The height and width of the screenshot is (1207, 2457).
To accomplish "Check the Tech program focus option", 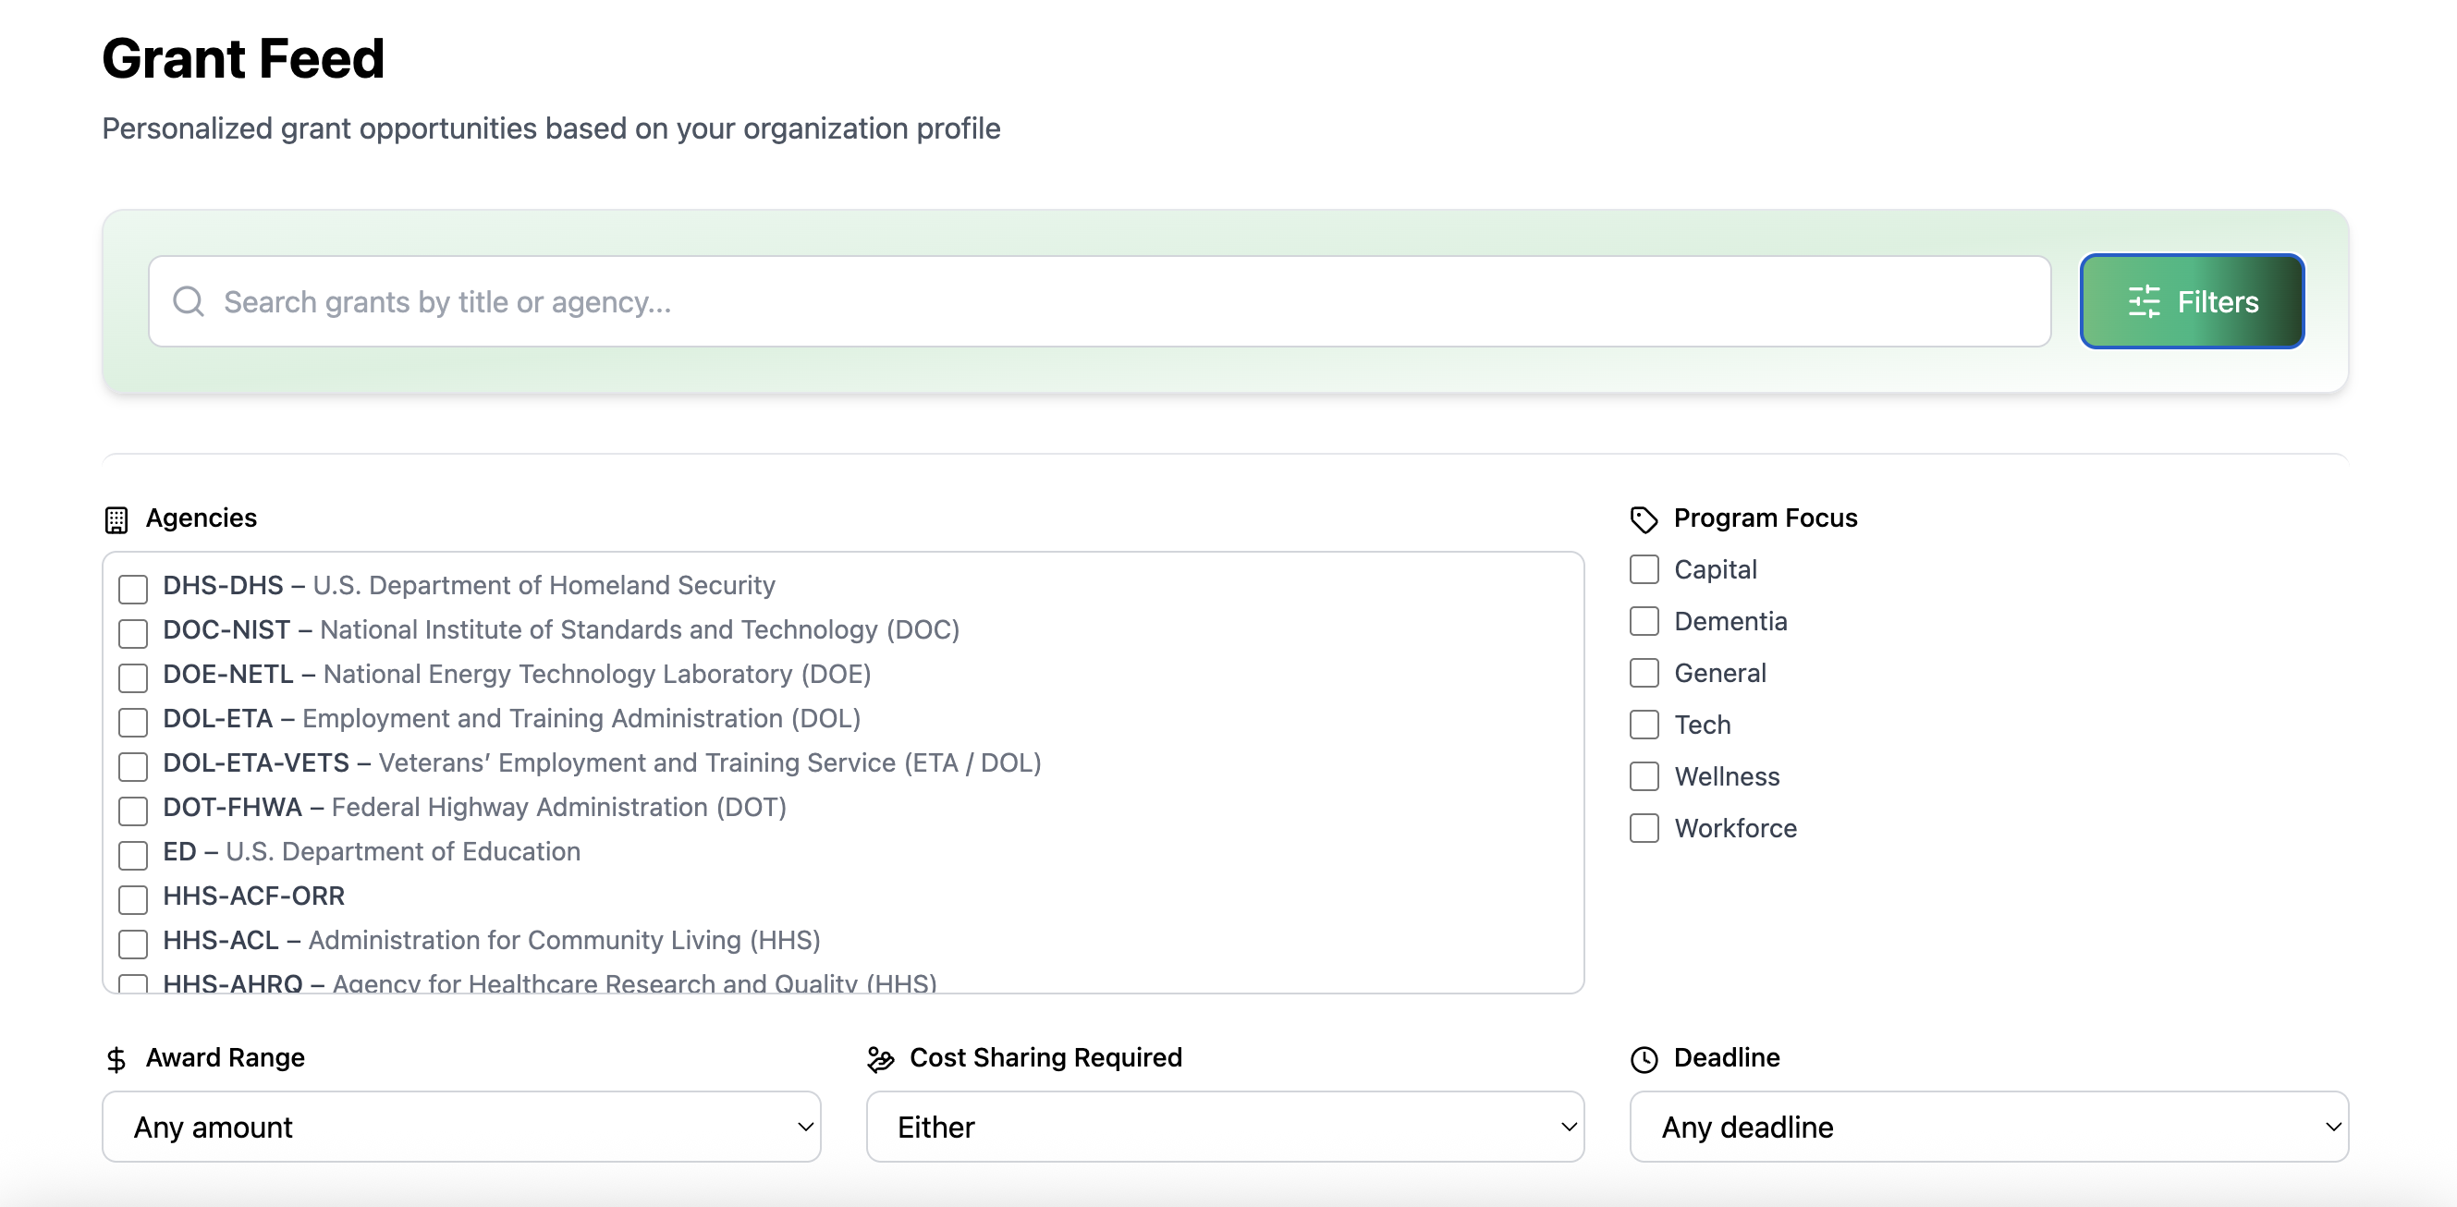I will point(1644,725).
